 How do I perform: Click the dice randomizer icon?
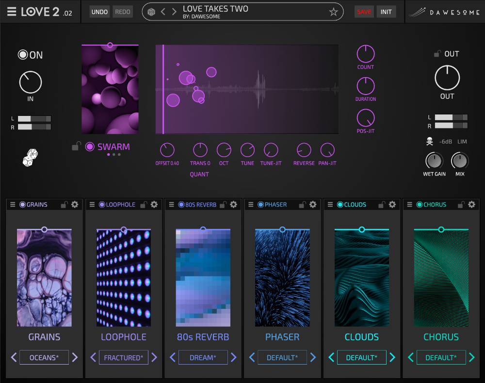[30, 158]
